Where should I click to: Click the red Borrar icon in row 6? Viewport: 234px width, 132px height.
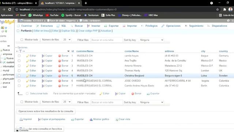60,81
